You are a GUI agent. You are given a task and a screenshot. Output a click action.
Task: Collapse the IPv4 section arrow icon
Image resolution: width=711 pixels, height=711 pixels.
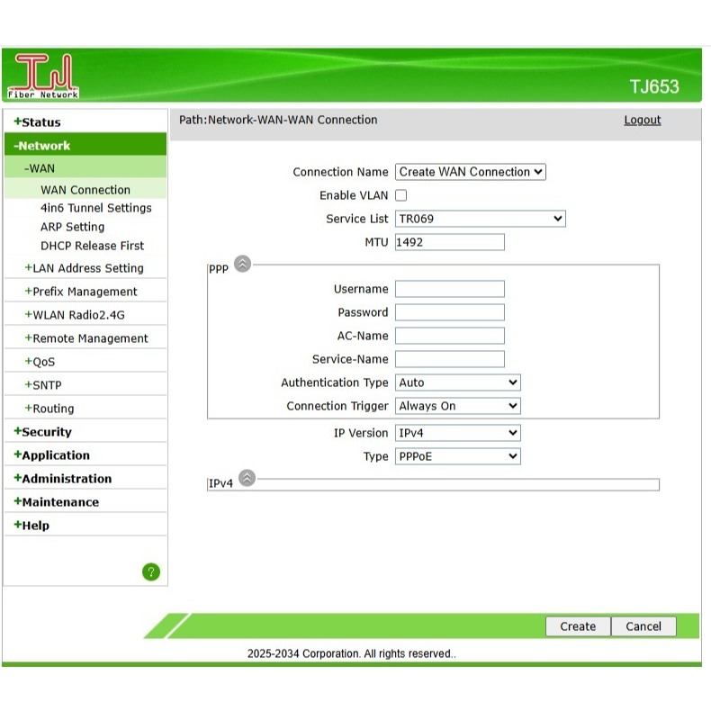coord(247,479)
